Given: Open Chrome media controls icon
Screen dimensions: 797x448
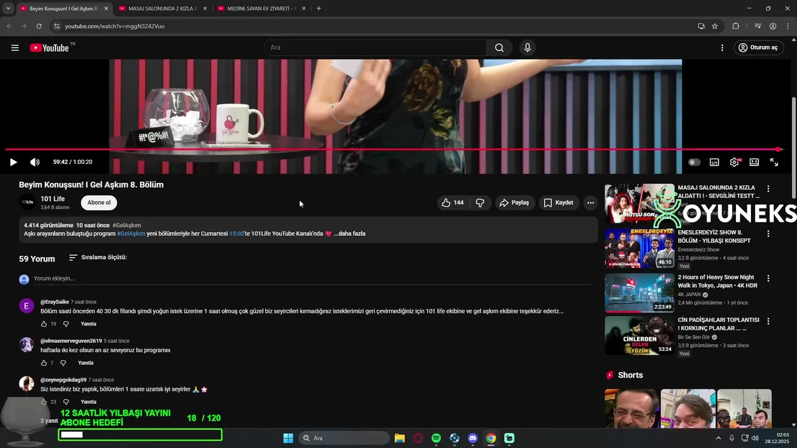Looking at the screenshot, I should 758,26.
